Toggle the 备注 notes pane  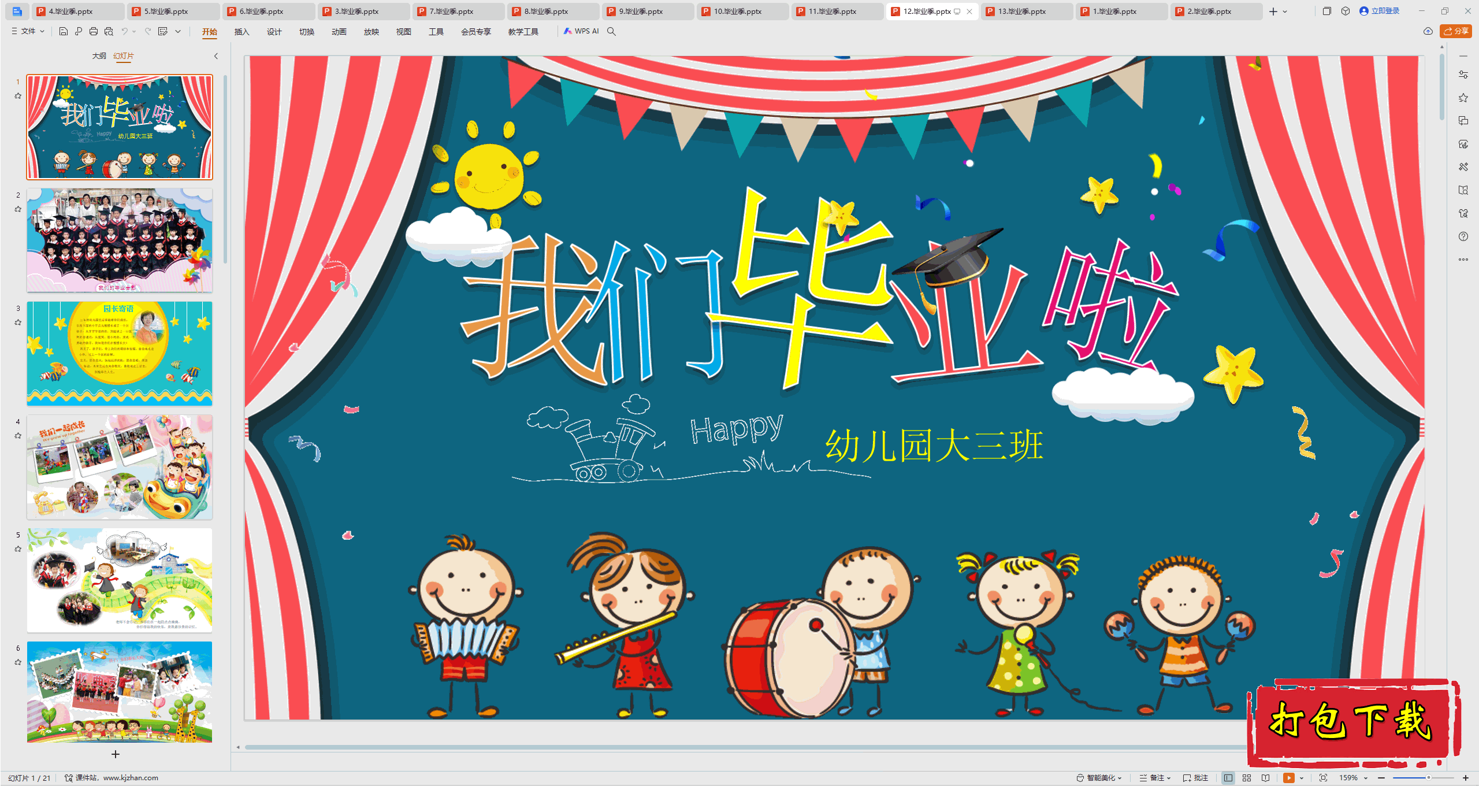click(1155, 778)
